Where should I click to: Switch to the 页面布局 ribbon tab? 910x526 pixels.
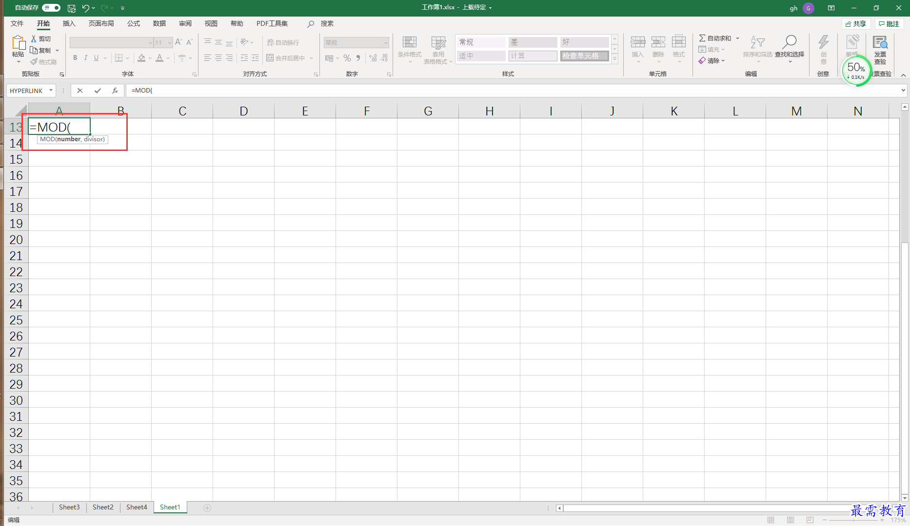point(101,23)
